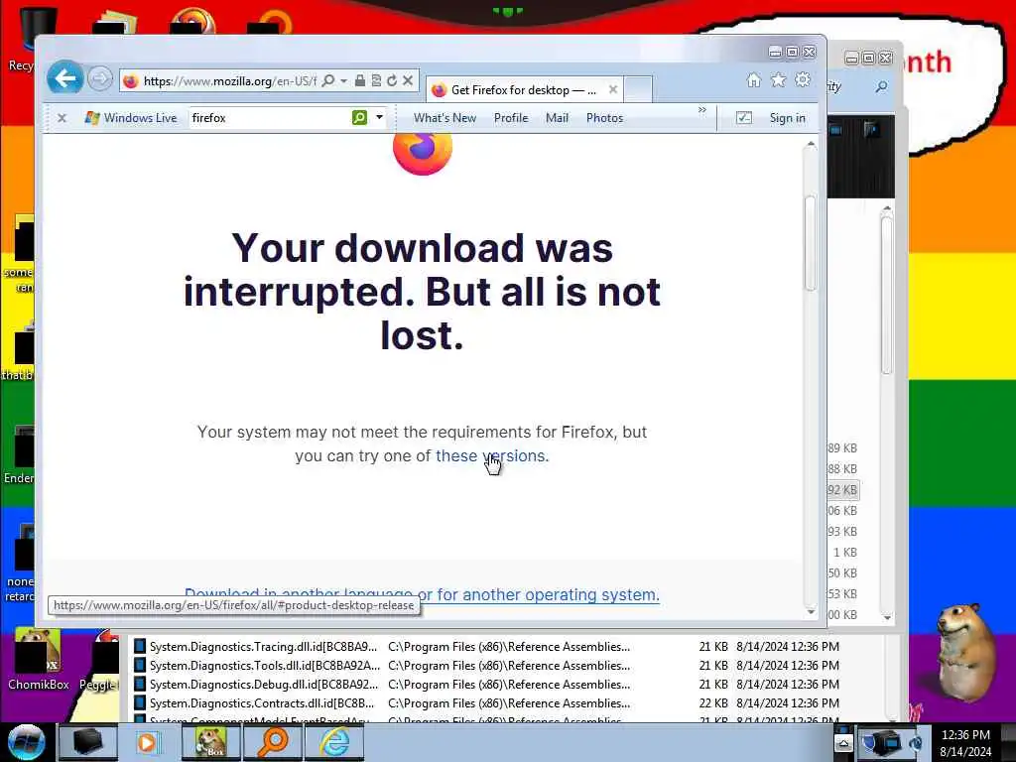The image size is (1016, 762).
Task: Click the Windows Live search box containing firefox
Action: 269,118
